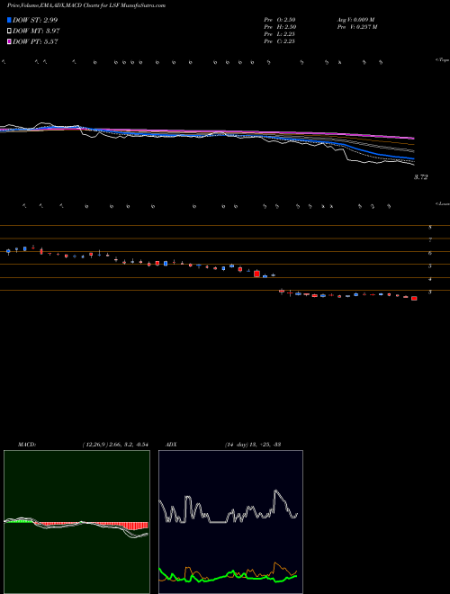
Task: Click the price axis label 3
Action: [430, 292]
